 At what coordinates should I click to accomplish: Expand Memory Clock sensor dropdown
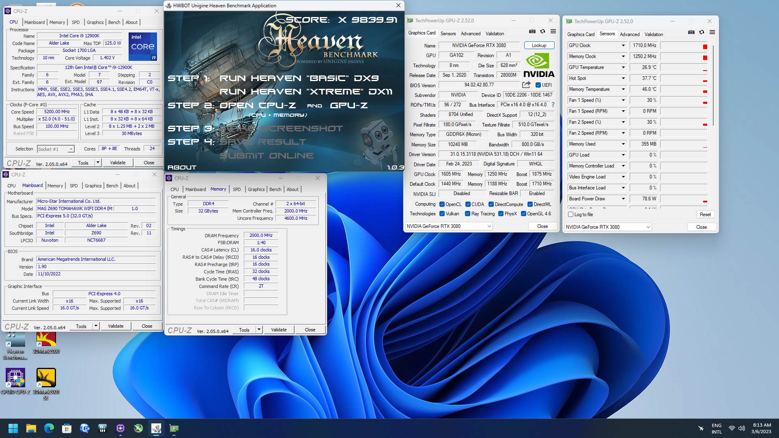click(x=623, y=56)
